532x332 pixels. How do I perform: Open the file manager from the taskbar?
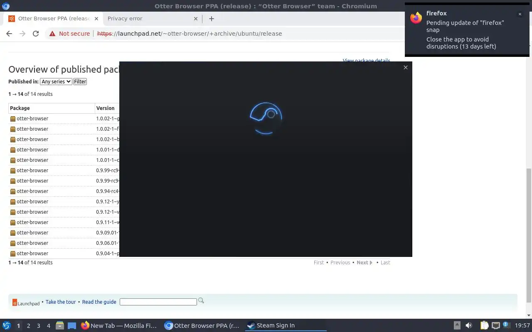59,326
